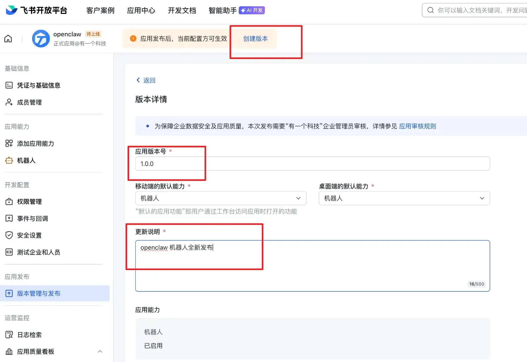Collapse the 应用质量看板 section chevron
The height and width of the screenshot is (362, 527).
point(100,352)
